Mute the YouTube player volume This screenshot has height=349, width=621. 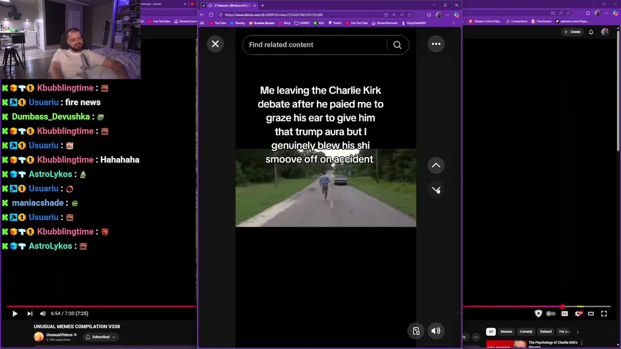tap(43, 314)
